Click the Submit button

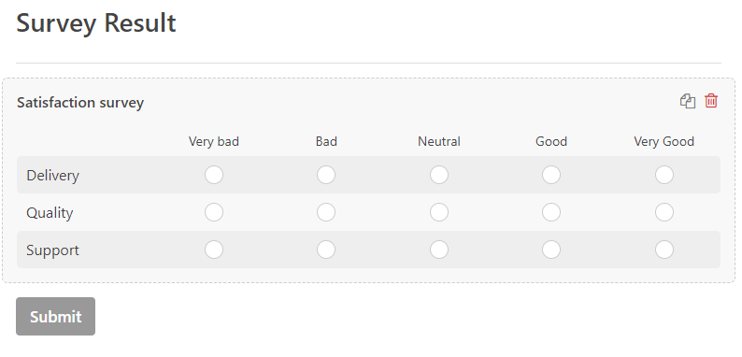(x=55, y=316)
